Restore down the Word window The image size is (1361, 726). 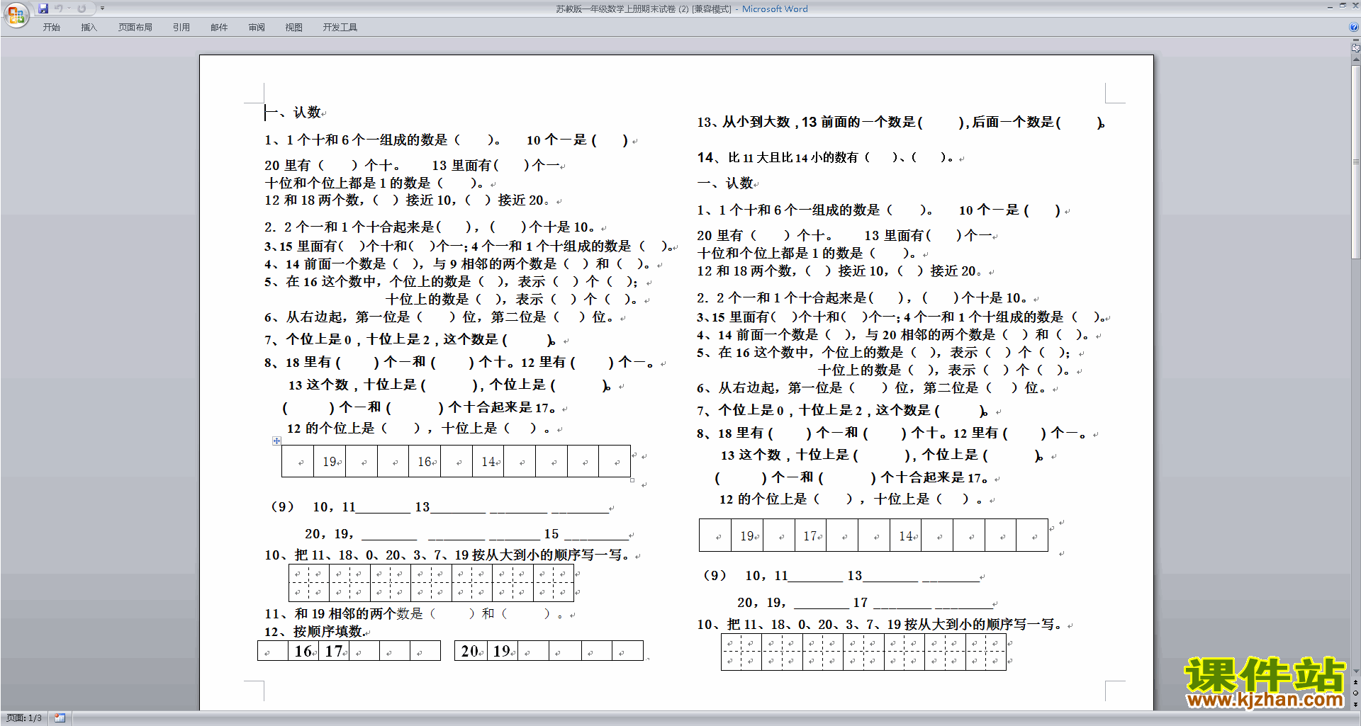[1343, 6]
